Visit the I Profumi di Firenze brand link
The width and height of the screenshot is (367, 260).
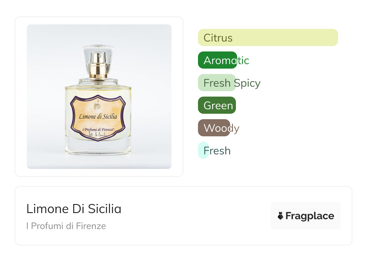point(66,226)
